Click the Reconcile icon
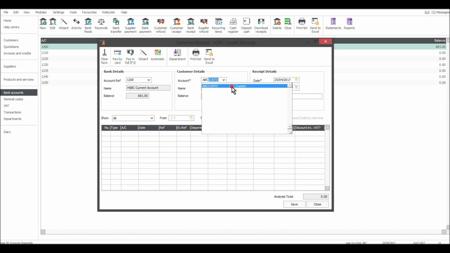This screenshot has height=253, width=450. coord(101,24)
